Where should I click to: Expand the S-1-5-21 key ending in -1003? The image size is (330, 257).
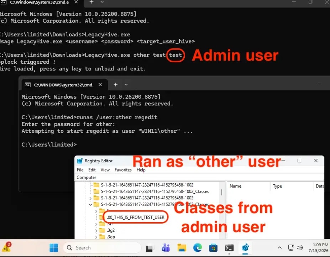pos(90,198)
